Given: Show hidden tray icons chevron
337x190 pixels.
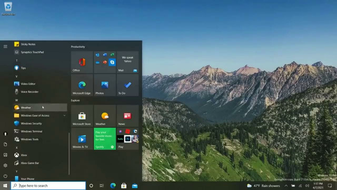Looking at the screenshot, I should 286,186.
